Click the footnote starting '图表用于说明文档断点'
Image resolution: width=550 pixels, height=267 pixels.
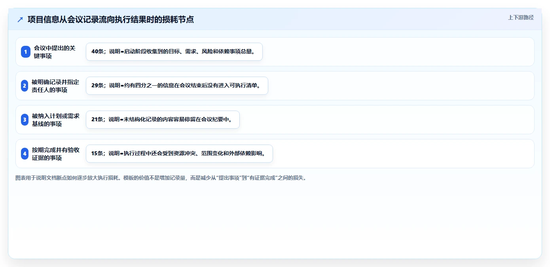coord(161,178)
